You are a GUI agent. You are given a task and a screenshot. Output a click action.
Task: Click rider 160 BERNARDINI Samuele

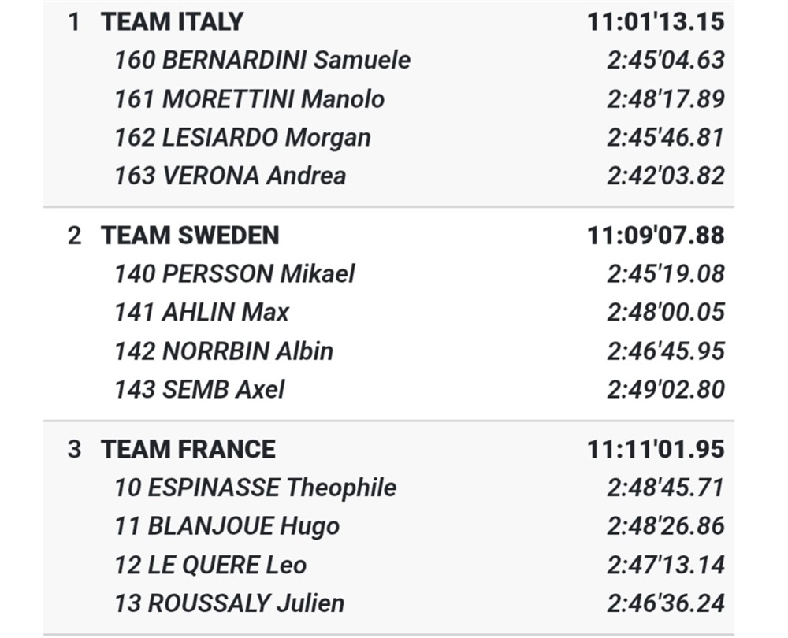262,60
